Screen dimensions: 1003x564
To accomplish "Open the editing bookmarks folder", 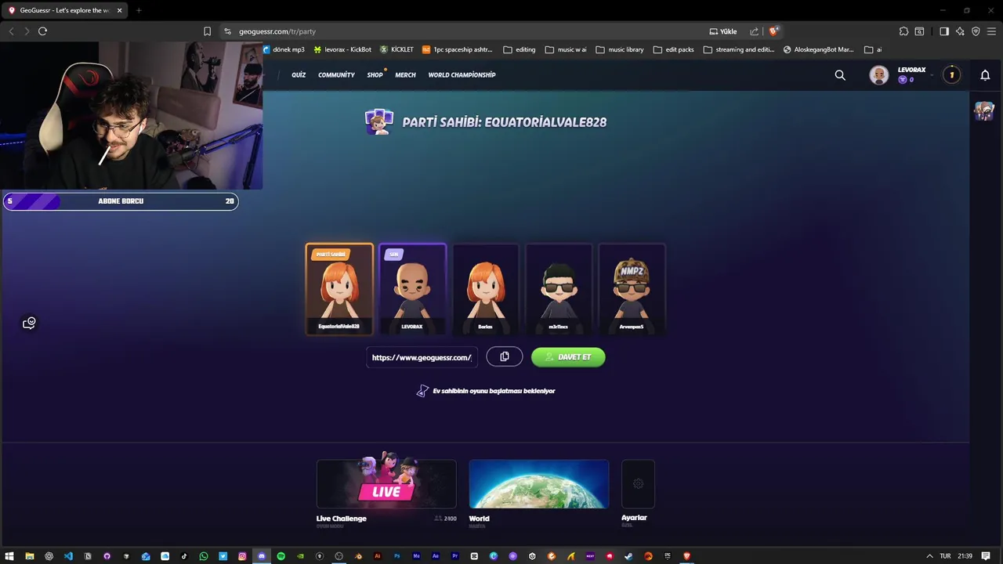I will click(x=520, y=49).
